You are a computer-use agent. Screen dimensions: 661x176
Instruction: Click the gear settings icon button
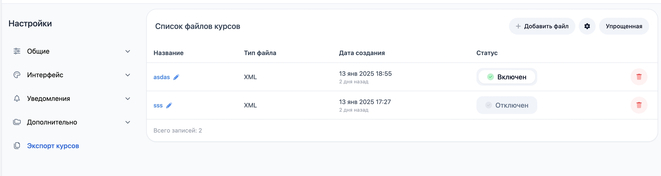pos(587,26)
